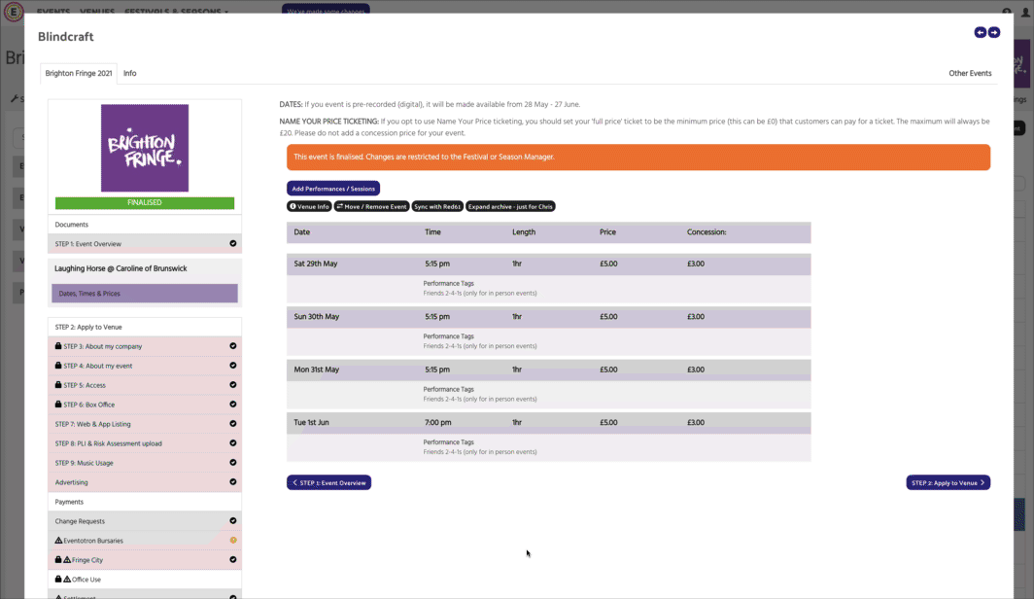Click the lock icon beside Fringe City
The image size is (1034, 599).
pos(58,559)
